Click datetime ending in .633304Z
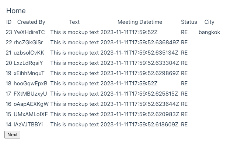Viewport: 234px width, 152px height. (140, 63)
